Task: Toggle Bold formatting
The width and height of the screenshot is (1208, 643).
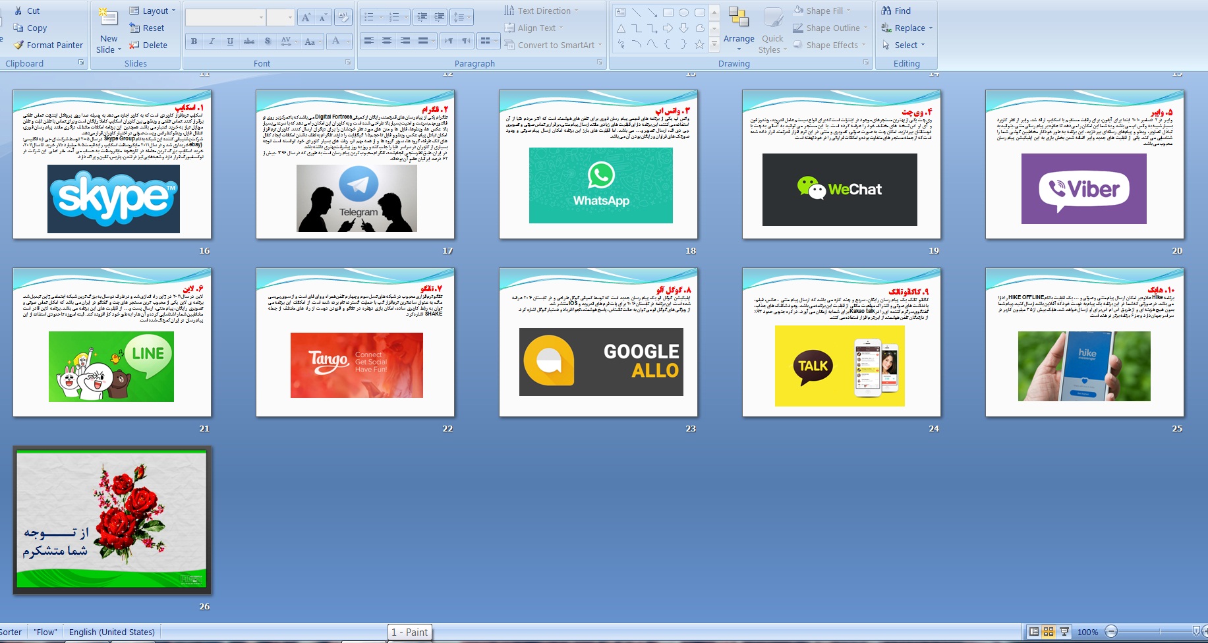Action: click(x=194, y=41)
